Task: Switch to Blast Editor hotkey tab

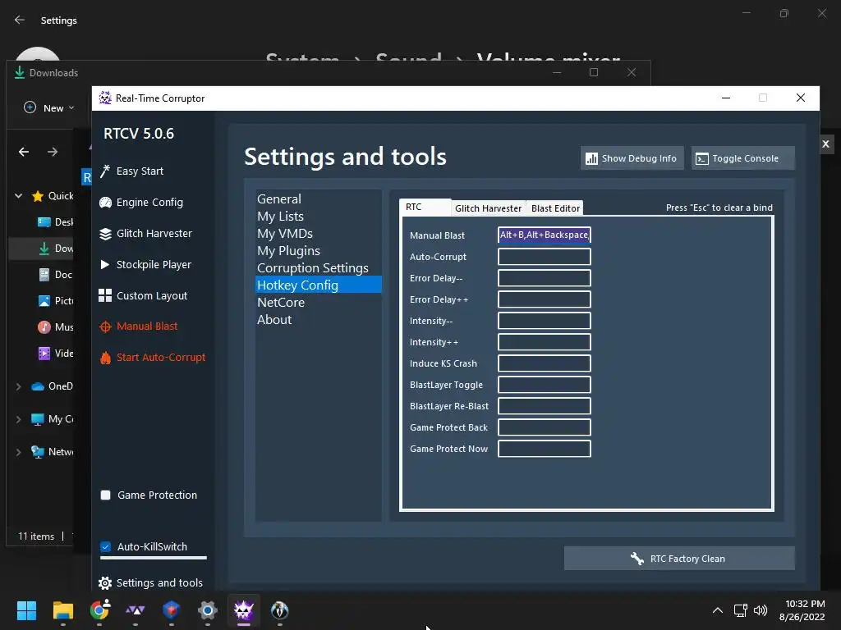Action: click(556, 208)
